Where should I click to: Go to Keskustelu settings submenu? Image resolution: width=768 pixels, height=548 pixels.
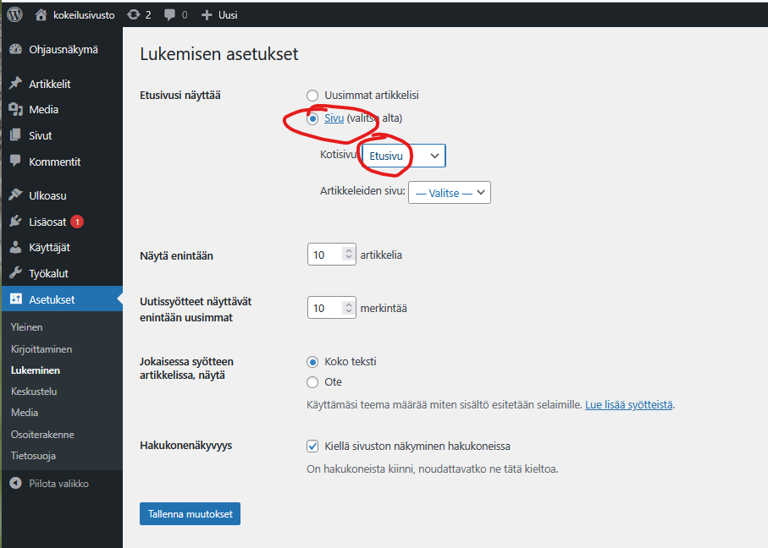click(x=34, y=392)
